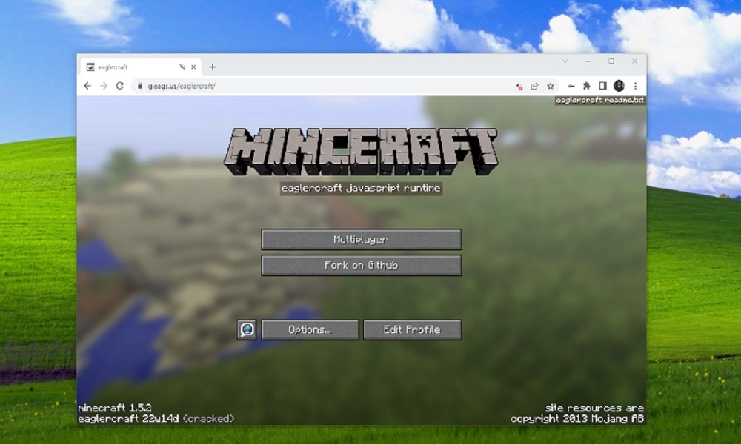741x444 pixels.
Task: Reload the page with the refresh icon
Action: (x=120, y=86)
